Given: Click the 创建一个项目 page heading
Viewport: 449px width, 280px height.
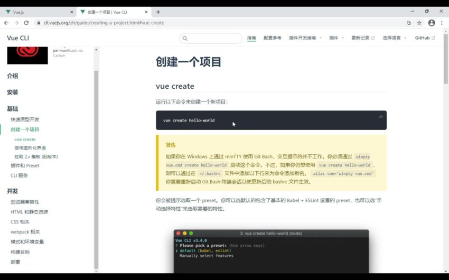Looking at the screenshot, I should pyautogui.click(x=189, y=62).
